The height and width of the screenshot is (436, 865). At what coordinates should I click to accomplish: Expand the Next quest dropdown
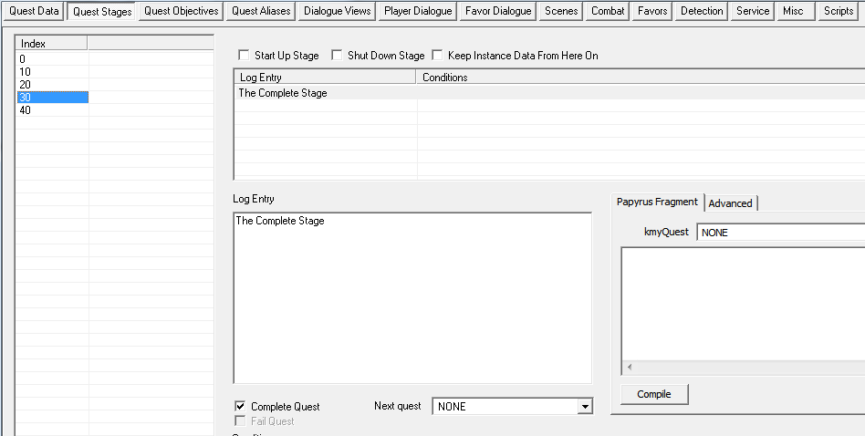(x=584, y=406)
